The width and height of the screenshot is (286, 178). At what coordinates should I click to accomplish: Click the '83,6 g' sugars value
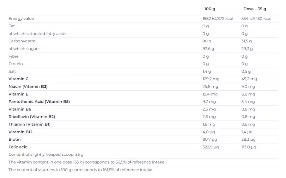coord(208,49)
